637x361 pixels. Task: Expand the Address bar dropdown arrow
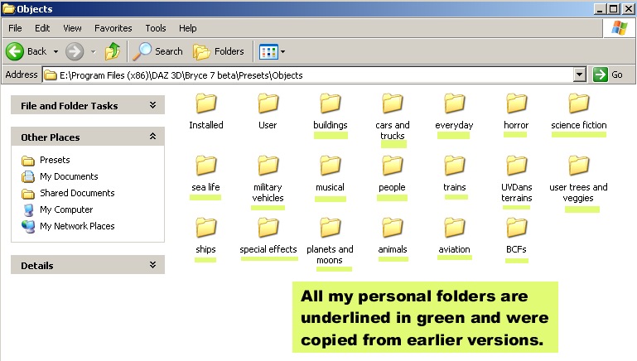click(580, 75)
